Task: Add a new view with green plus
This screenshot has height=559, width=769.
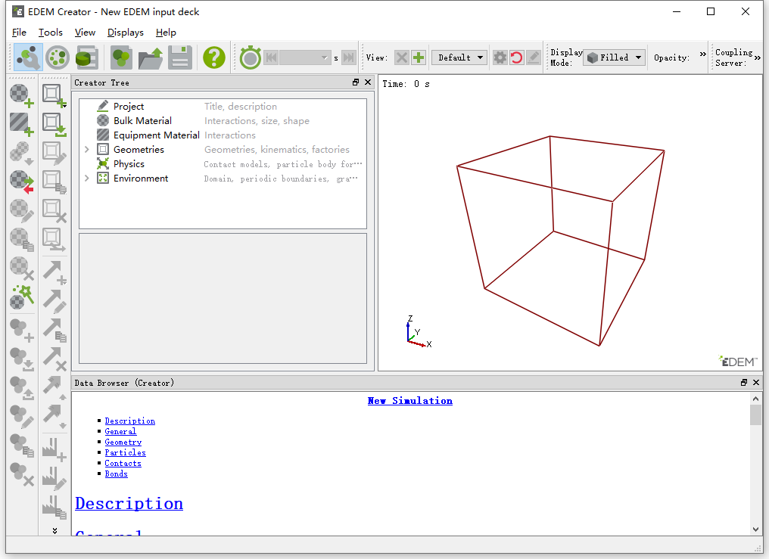Action: [419, 57]
